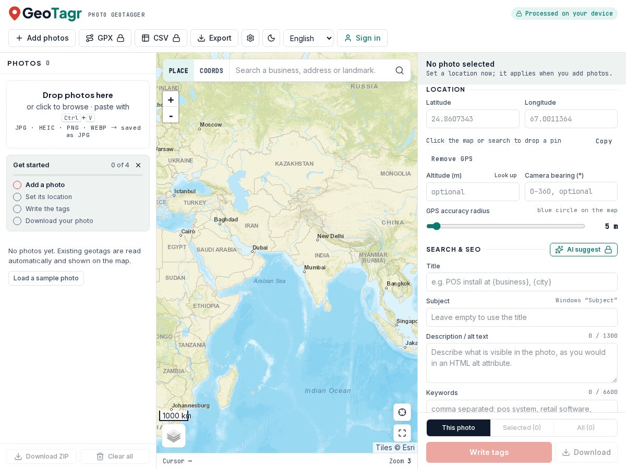Image resolution: width=626 pixels, height=469 pixels.
Task: Click the Write tags button
Action: tap(489, 452)
